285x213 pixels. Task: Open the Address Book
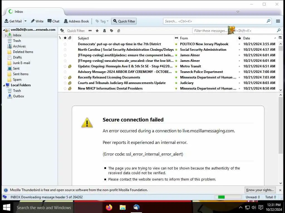[x=77, y=21]
